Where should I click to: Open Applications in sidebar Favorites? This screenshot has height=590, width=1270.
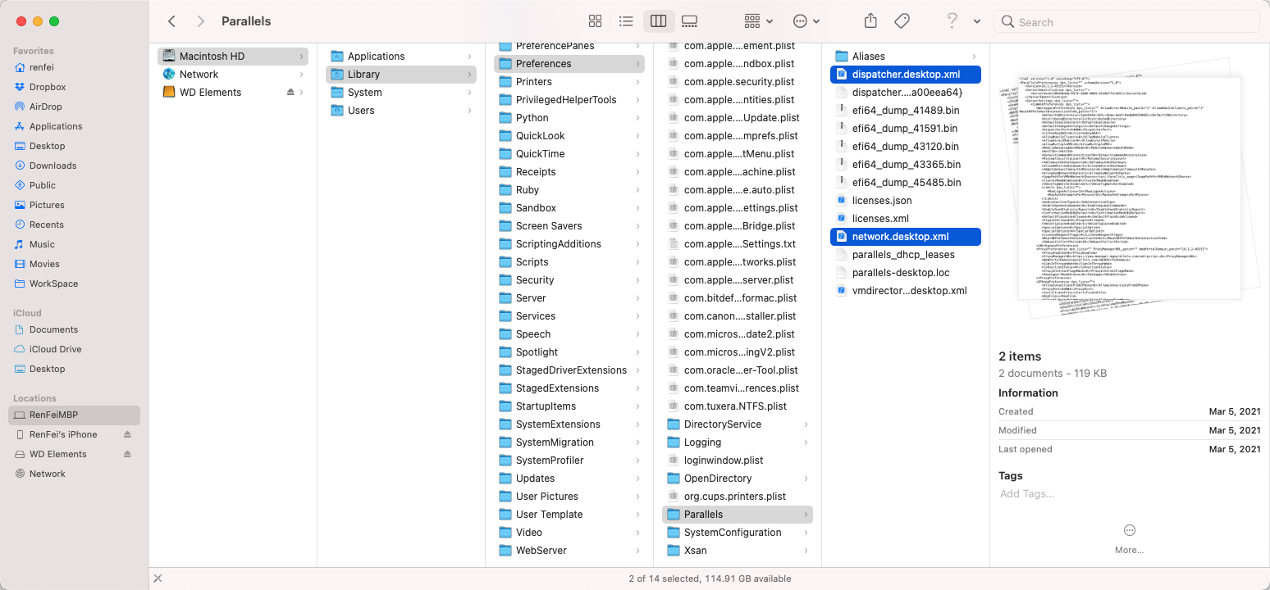pyautogui.click(x=74, y=126)
